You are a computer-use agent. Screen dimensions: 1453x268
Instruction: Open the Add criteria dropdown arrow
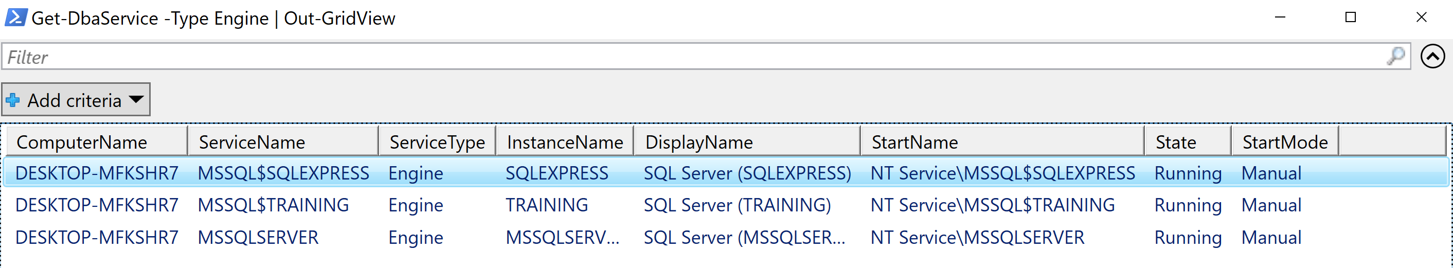click(136, 100)
